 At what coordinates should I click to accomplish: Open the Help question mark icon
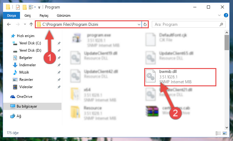(x=226, y=15)
